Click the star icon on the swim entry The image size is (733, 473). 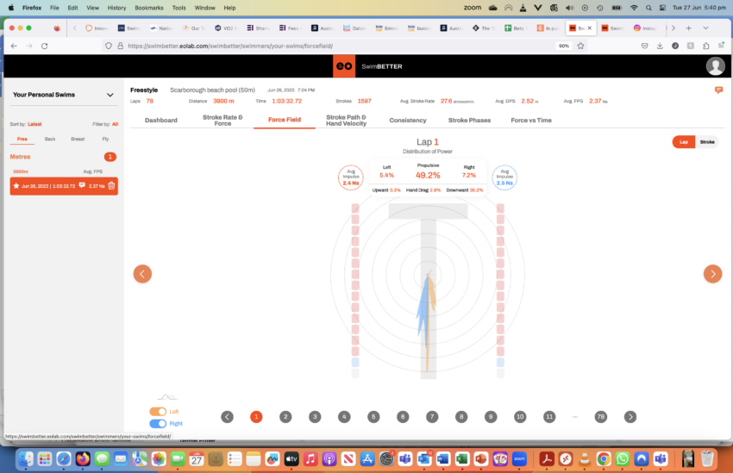coord(16,185)
